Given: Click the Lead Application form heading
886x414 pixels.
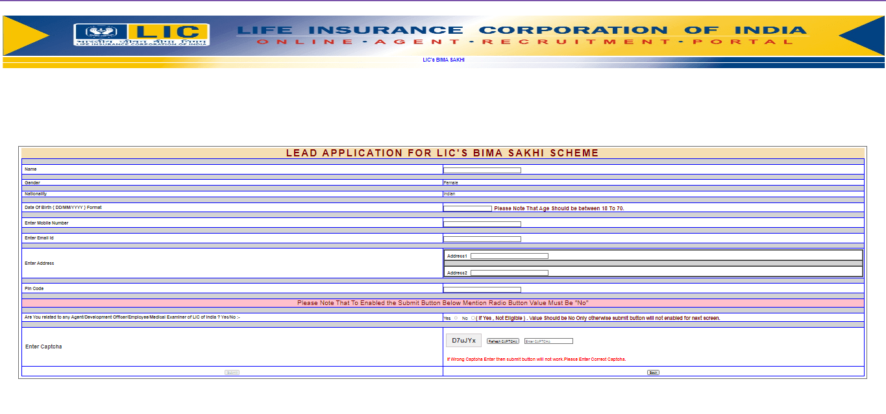Looking at the screenshot, I should (442, 153).
